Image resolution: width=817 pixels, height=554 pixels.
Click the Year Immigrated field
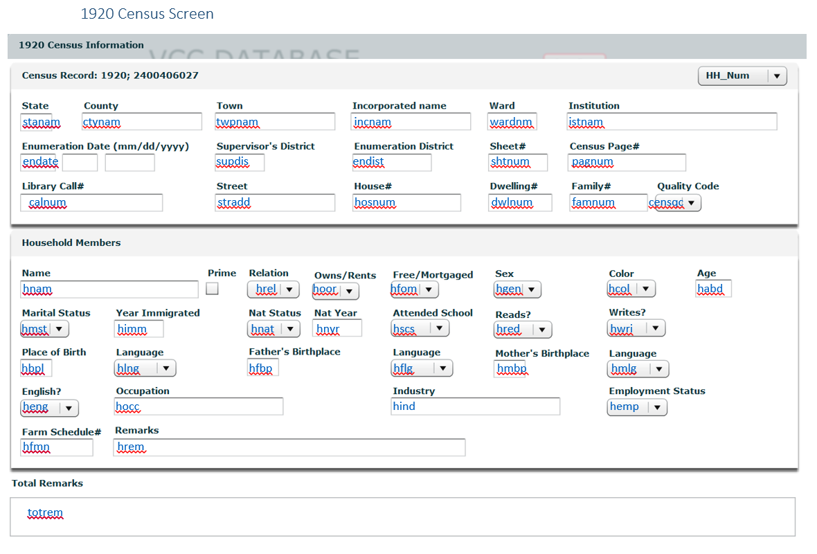(139, 329)
